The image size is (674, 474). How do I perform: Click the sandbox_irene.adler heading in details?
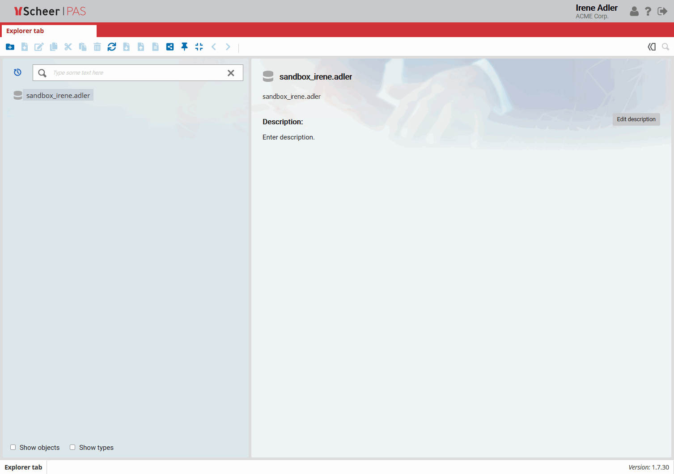[316, 77]
